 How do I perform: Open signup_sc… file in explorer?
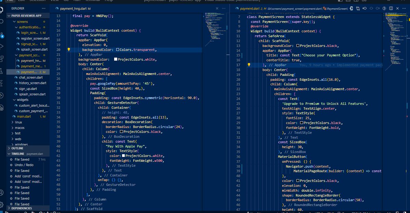28,44
